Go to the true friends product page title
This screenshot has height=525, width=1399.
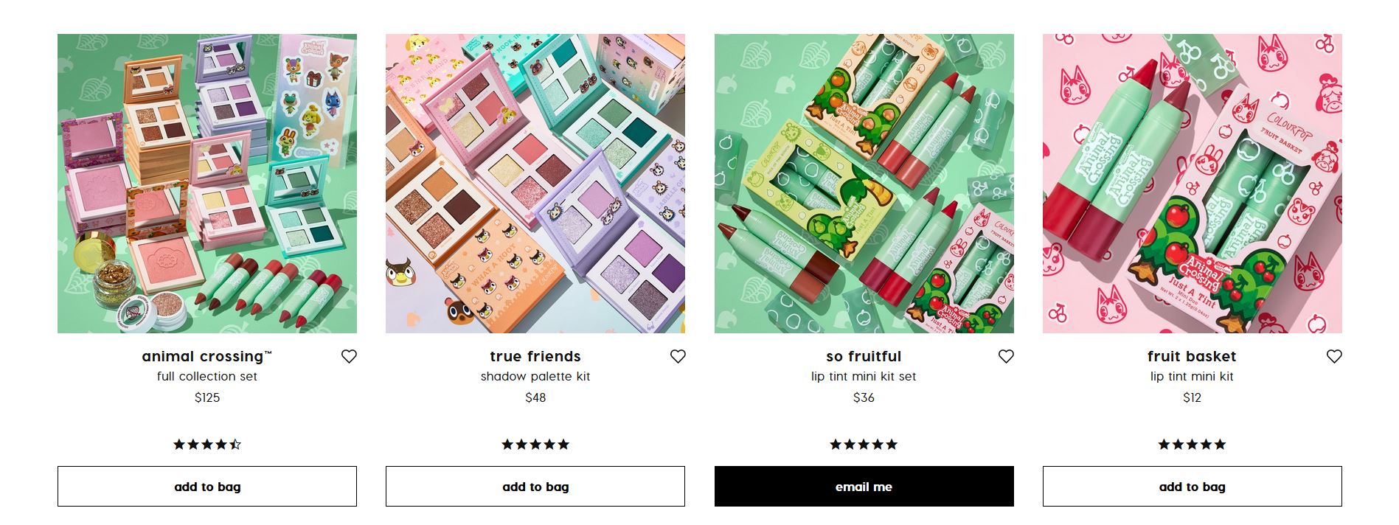(535, 357)
